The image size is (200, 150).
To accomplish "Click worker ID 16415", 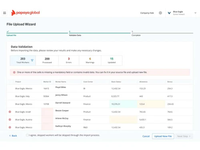I will coord(46,88).
